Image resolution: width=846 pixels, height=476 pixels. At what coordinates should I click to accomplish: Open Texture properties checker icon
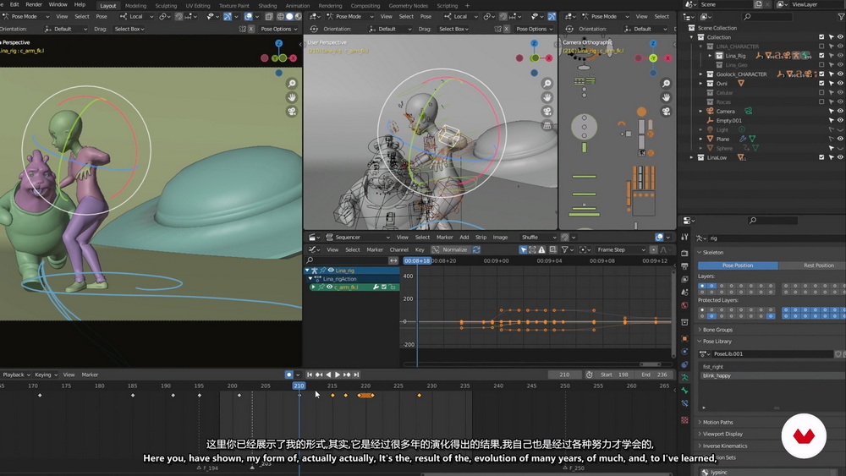pyautogui.click(x=684, y=420)
